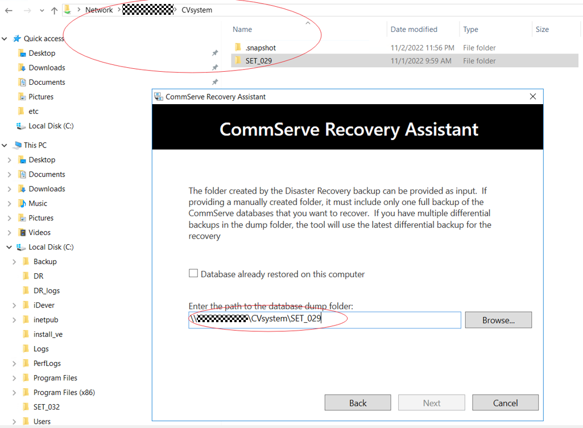The width and height of the screenshot is (583, 428).
Task: Click the Up directory arrow icon
Action: (54, 10)
